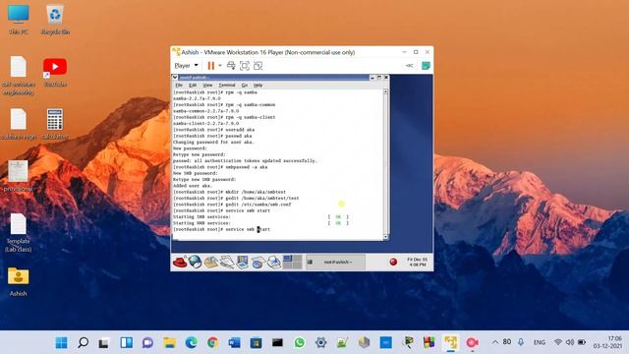
Task: Click the 'service smb start' command being typed
Action: [x=248, y=229]
